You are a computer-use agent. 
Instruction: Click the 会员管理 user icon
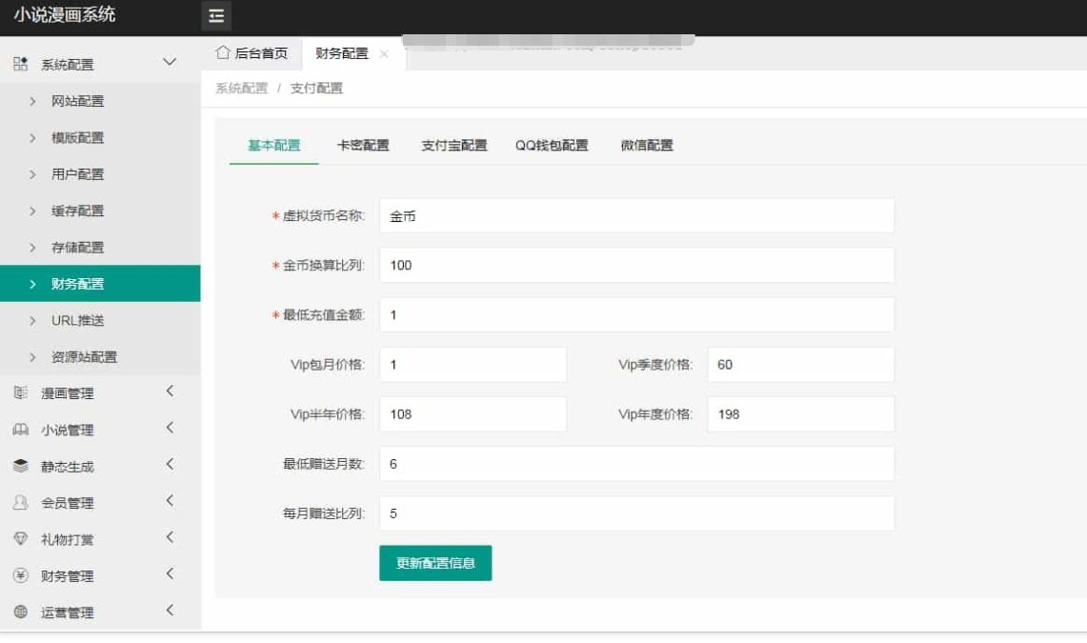(21, 503)
